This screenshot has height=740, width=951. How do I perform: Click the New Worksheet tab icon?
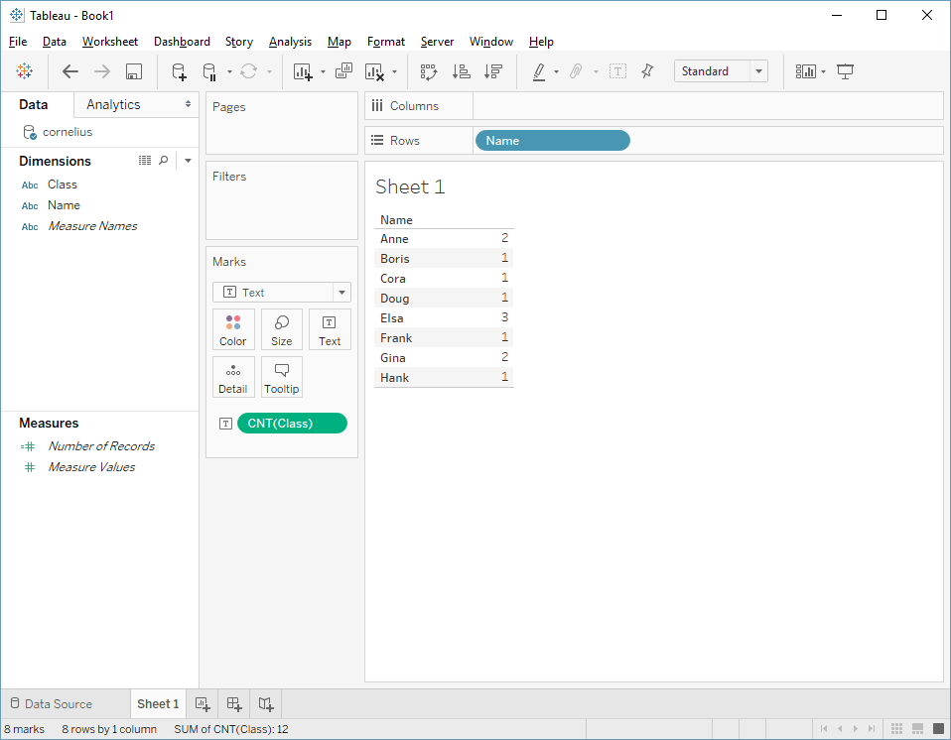[x=203, y=703]
